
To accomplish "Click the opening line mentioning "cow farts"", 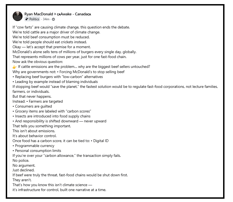I will point(71,27).
